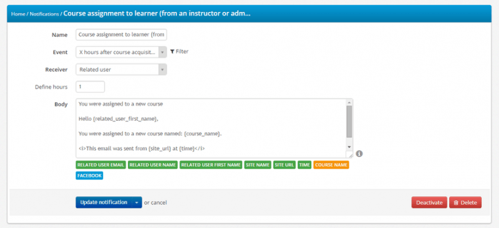Open the info icon beside Body
499x228 pixels.
tap(359, 154)
